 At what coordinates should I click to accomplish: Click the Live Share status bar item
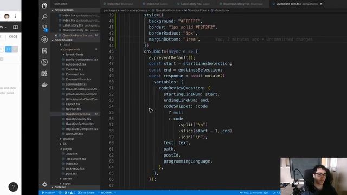pyautogui.click(x=86, y=193)
